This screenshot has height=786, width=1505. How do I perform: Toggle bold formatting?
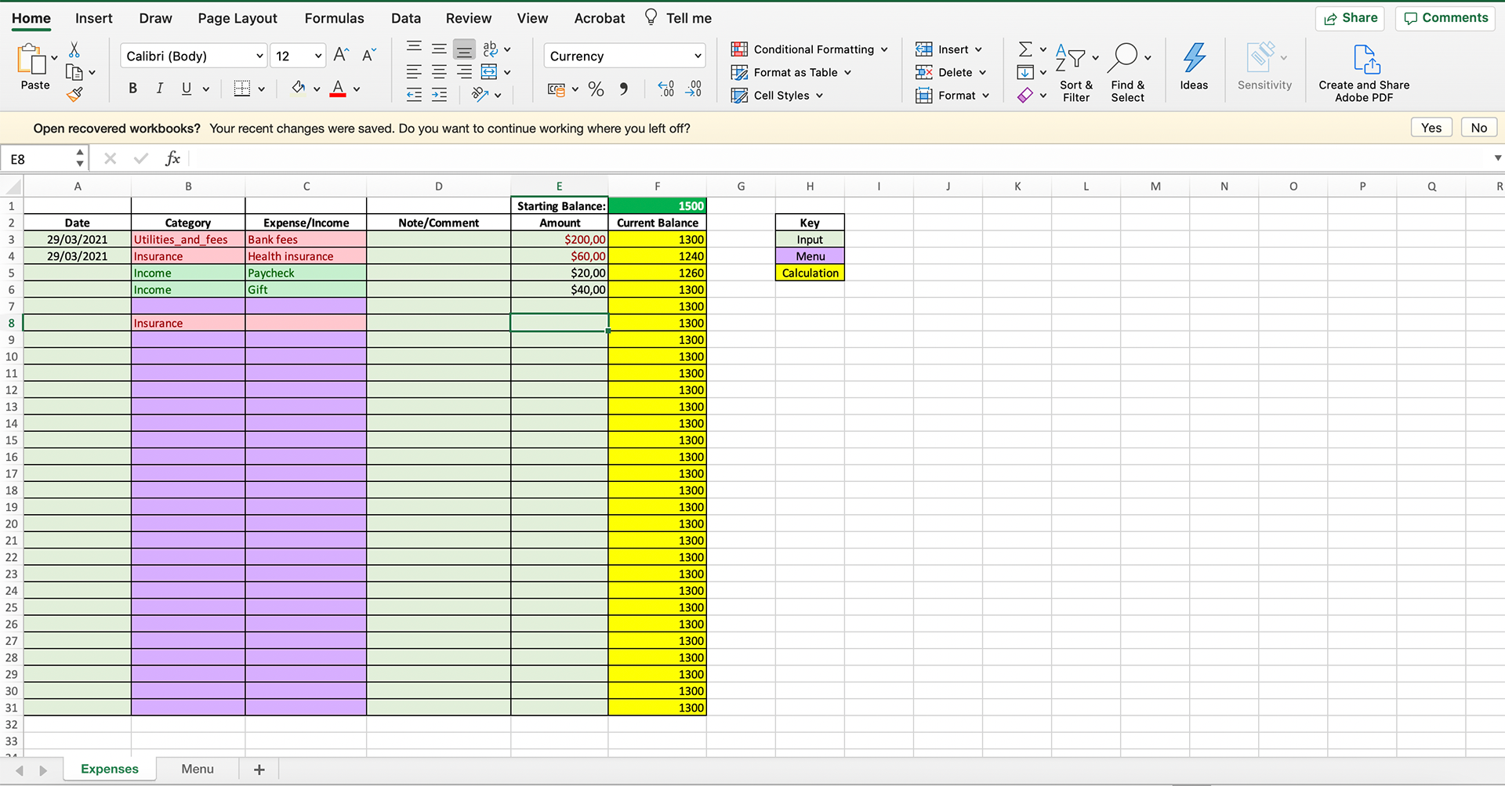coord(132,89)
